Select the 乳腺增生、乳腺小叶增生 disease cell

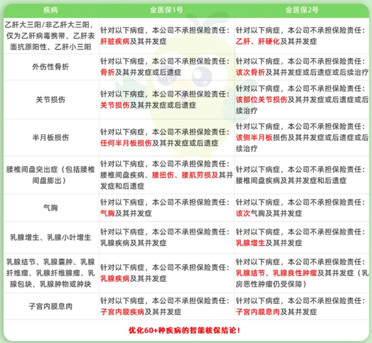(x=51, y=237)
